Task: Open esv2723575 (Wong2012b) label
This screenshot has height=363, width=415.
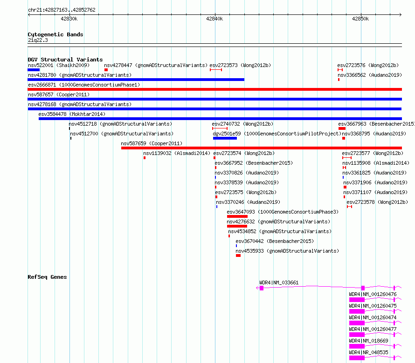Action: point(246,192)
